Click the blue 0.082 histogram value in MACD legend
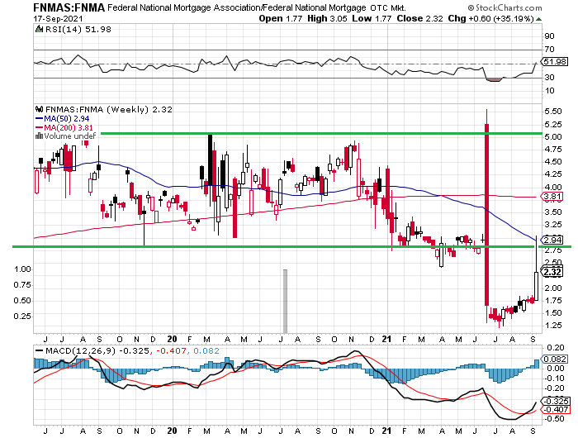Image resolution: width=578 pixels, height=438 pixels. (x=206, y=351)
